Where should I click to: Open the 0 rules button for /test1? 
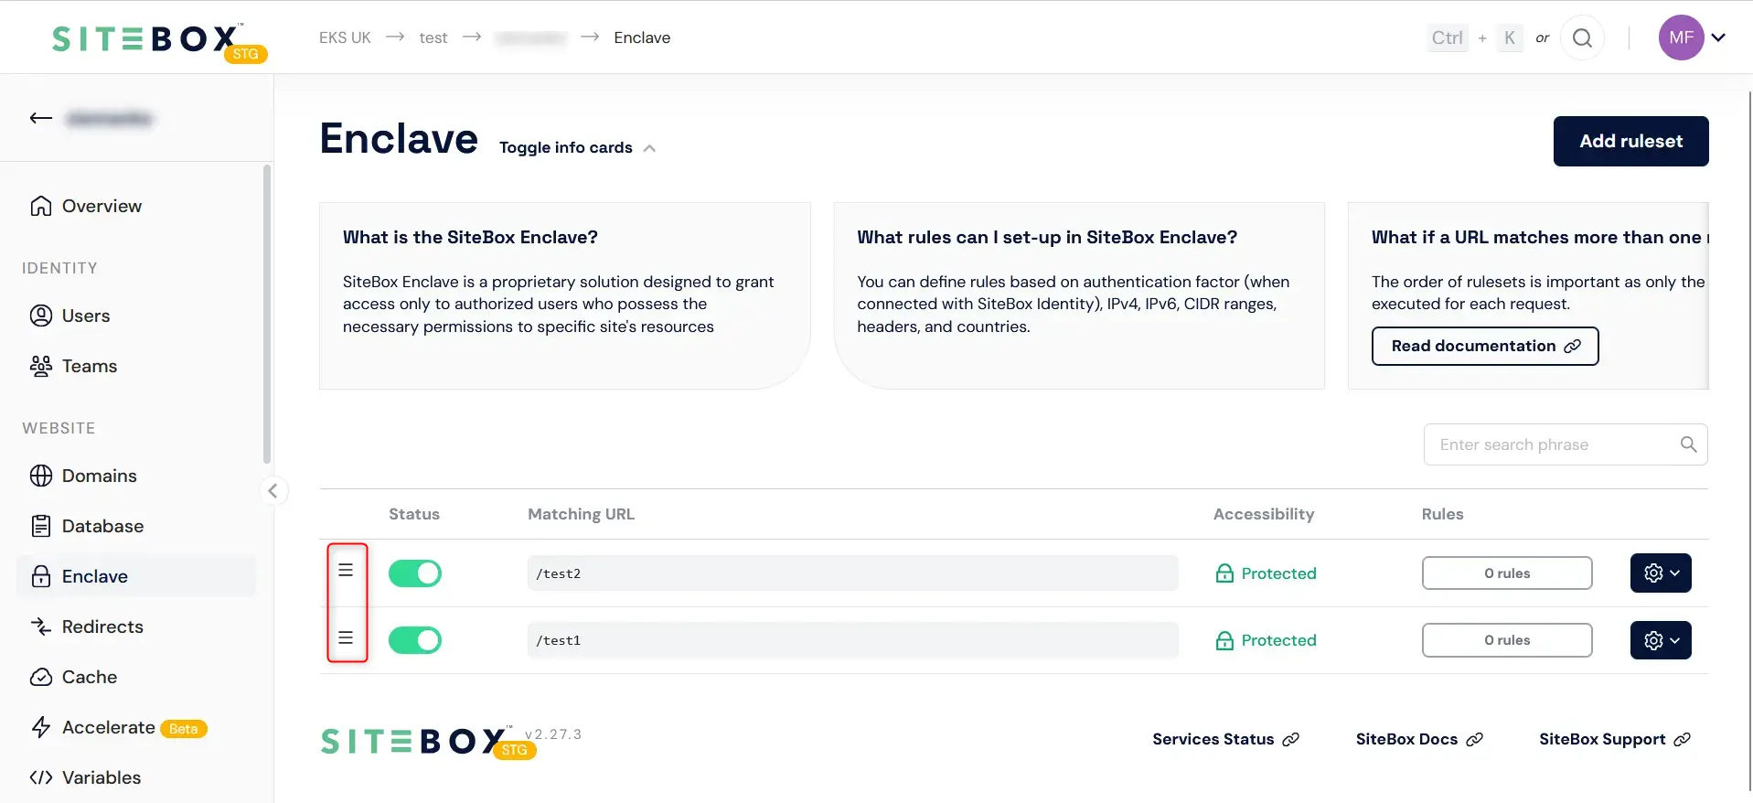[1507, 640]
